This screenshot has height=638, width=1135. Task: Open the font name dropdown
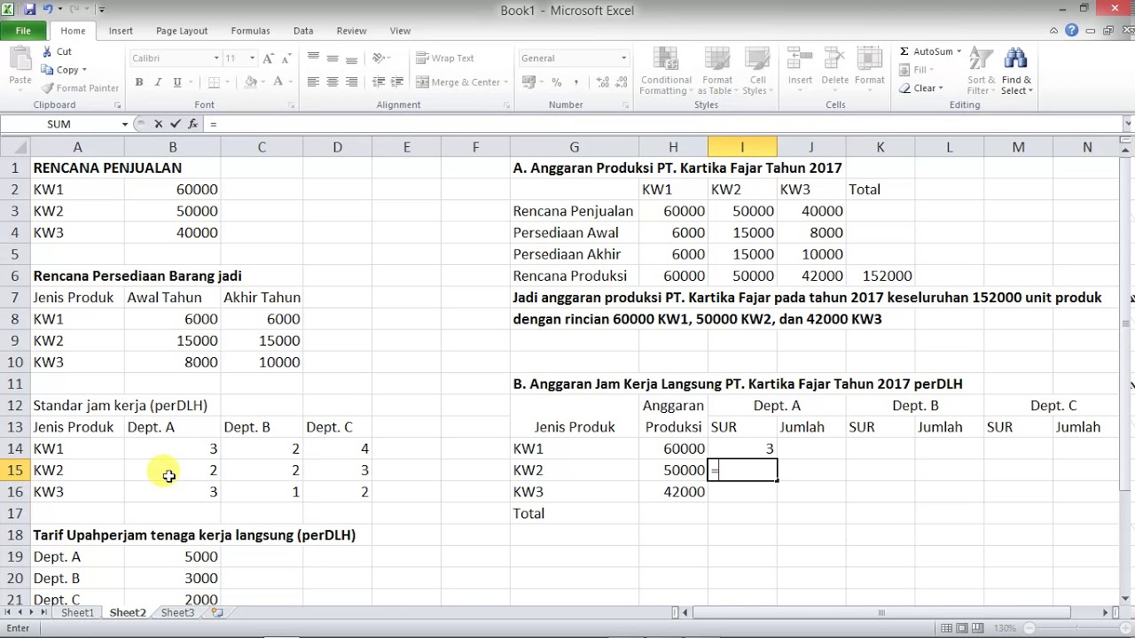[215, 58]
